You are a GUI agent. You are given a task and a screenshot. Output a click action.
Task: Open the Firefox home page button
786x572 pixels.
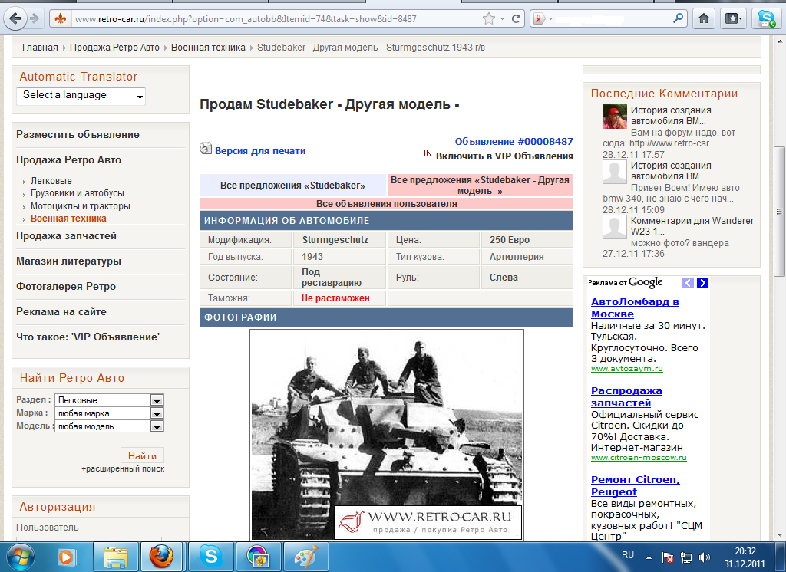[x=702, y=18]
